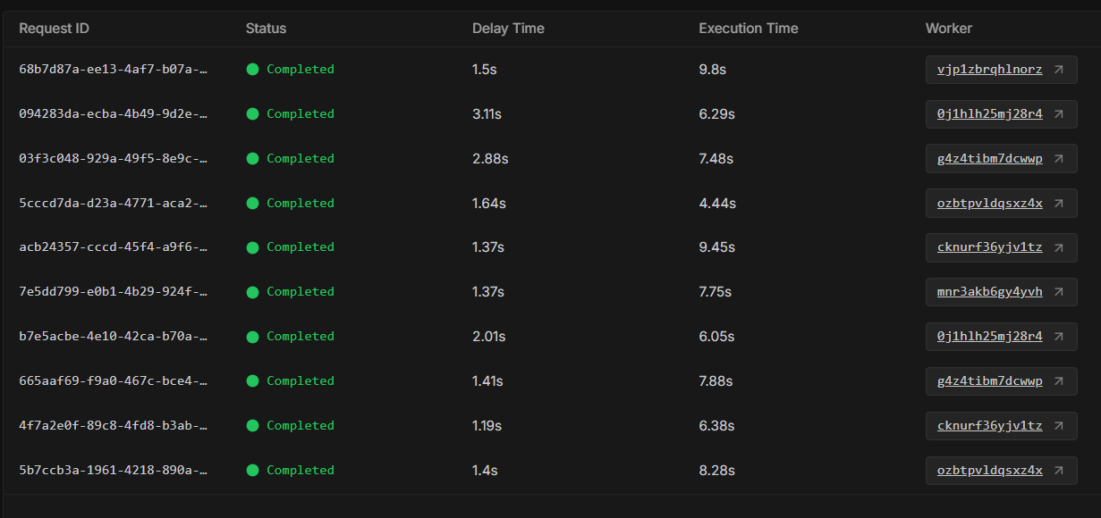
Task: Click arrow icon beside mnr3akb6gy4yvh worker
Action: pyautogui.click(x=1059, y=291)
